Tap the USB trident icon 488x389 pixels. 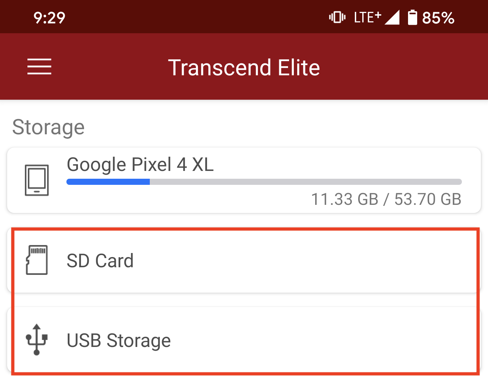(x=37, y=339)
